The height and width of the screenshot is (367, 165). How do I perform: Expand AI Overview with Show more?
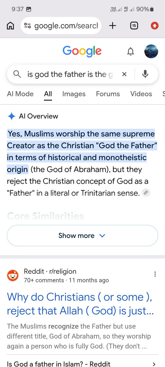[82, 235]
